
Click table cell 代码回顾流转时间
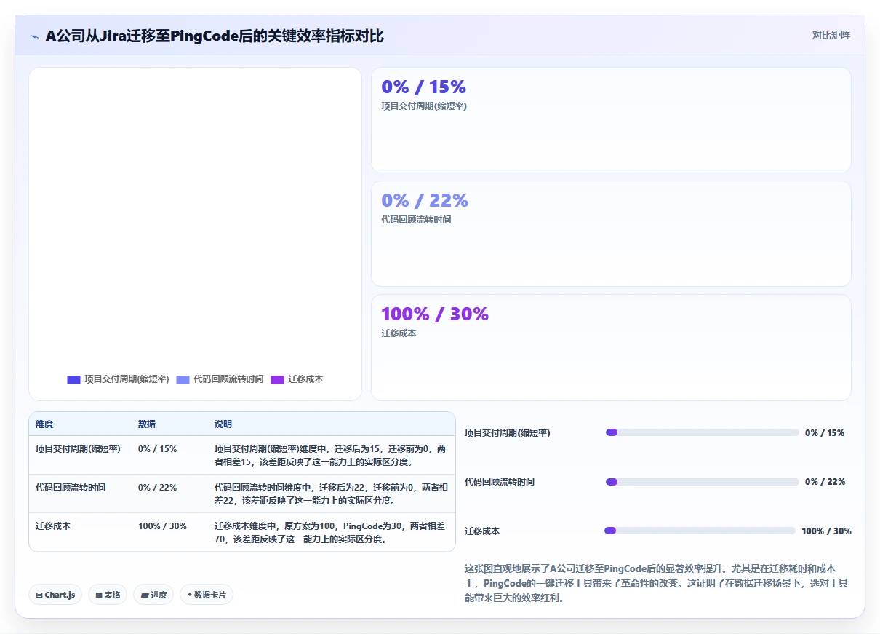point(71,488)
